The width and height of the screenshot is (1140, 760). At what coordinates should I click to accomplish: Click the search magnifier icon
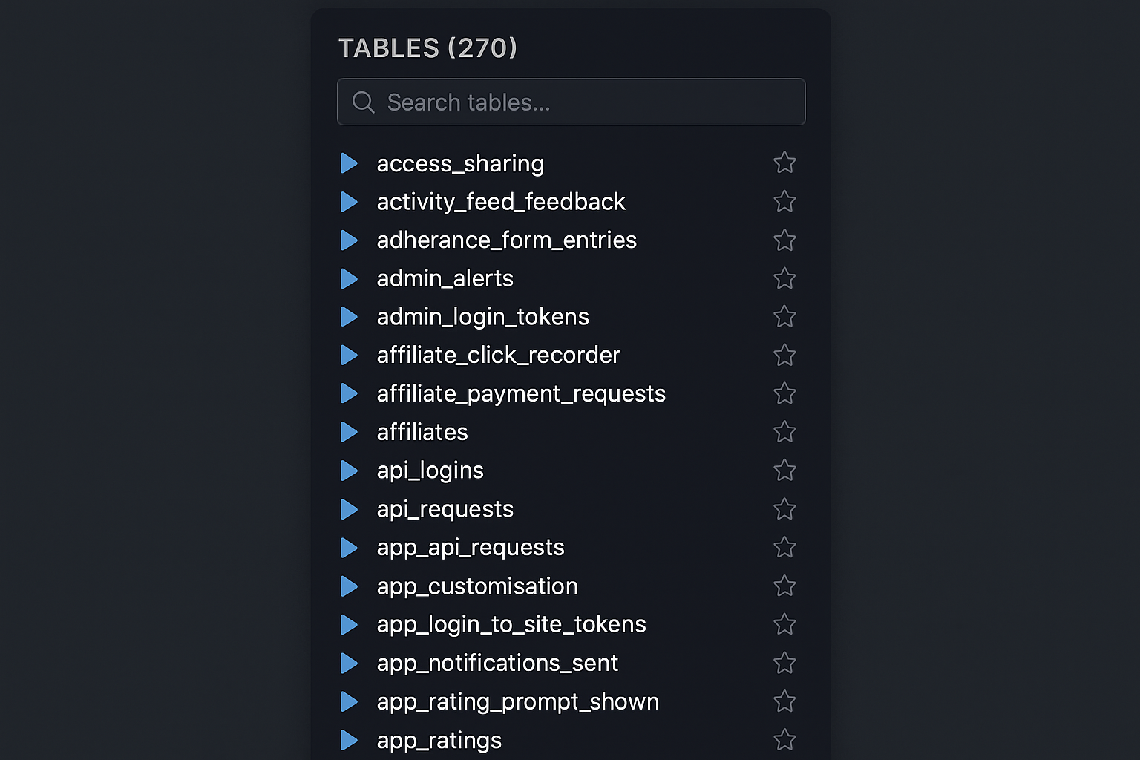tap(363, 102)
